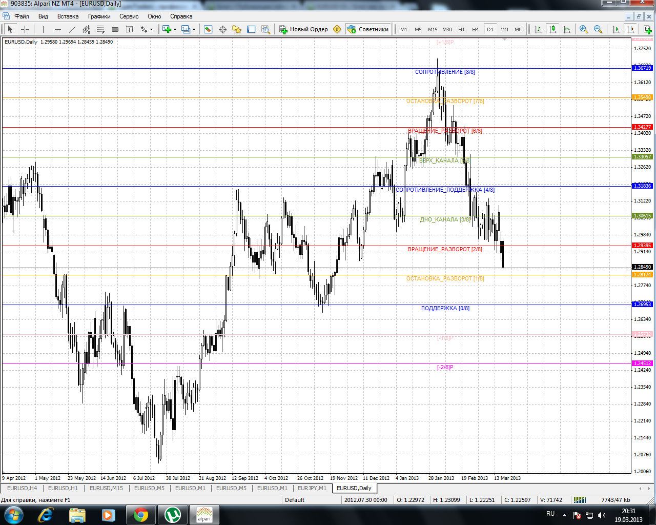The height and width of the screenshot is (525, 656).
Task: Expand the arrows objects dropdown
Action: (x=151, y=29)
